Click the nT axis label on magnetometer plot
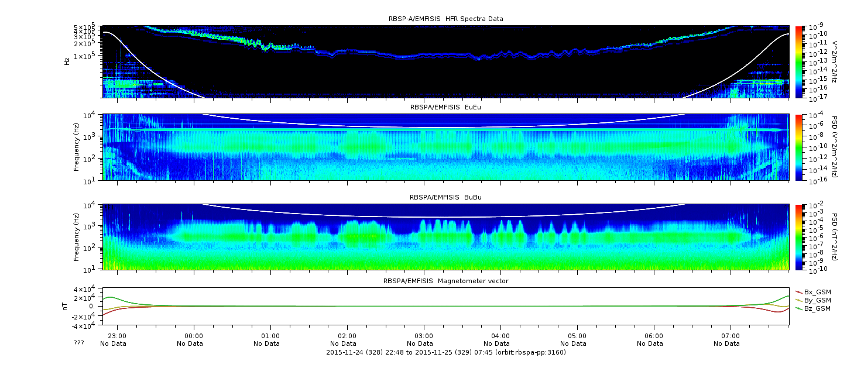The height and width of the screenshot is (385, 847). pos(67,306)
